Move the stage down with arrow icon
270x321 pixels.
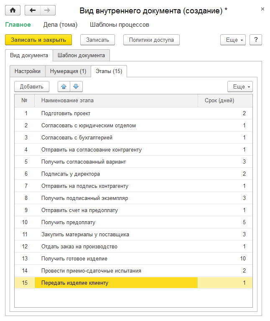point(76,86)
